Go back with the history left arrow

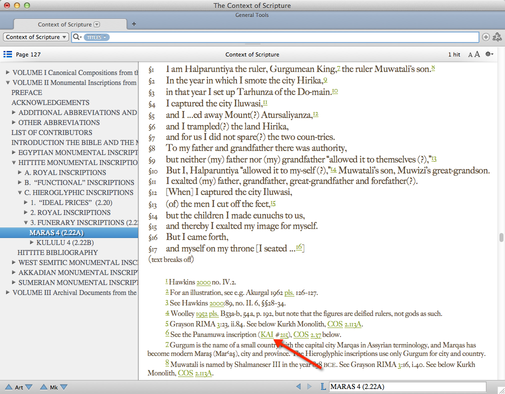(298, 386)
